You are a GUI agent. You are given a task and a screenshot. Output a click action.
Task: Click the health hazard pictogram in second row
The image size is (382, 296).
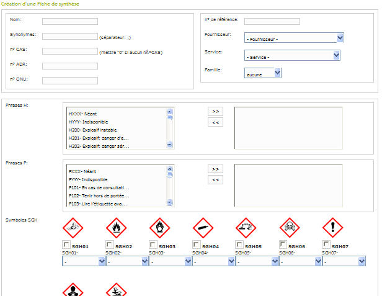(73, 290)
